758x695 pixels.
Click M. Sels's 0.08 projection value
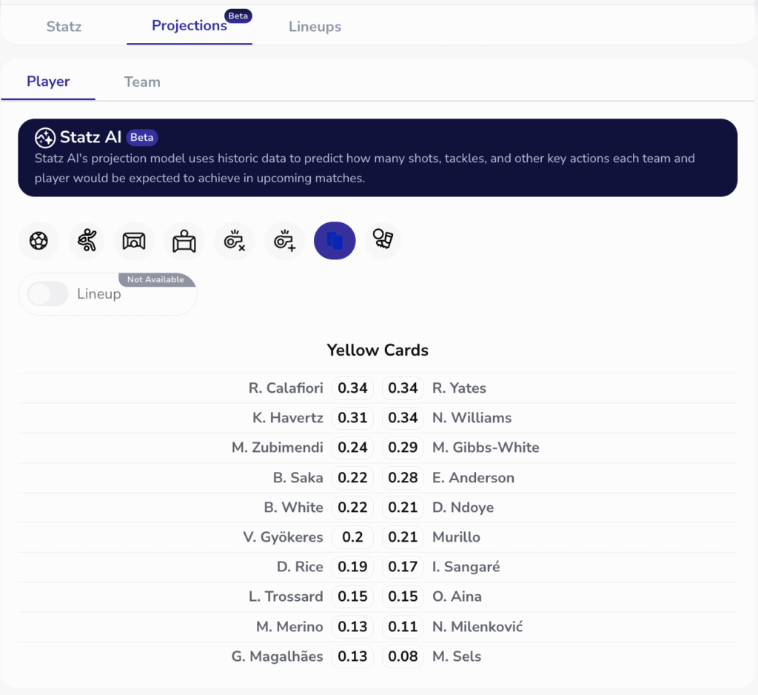point(403,656)
